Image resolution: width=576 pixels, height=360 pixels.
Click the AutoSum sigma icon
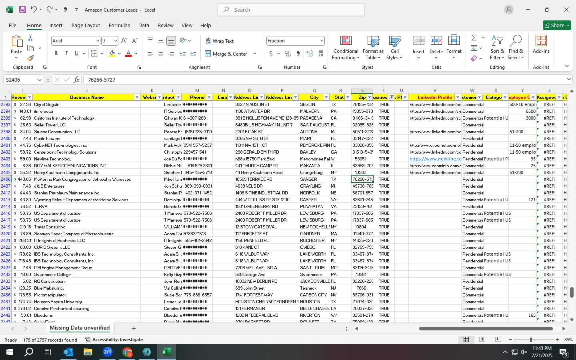474,38
